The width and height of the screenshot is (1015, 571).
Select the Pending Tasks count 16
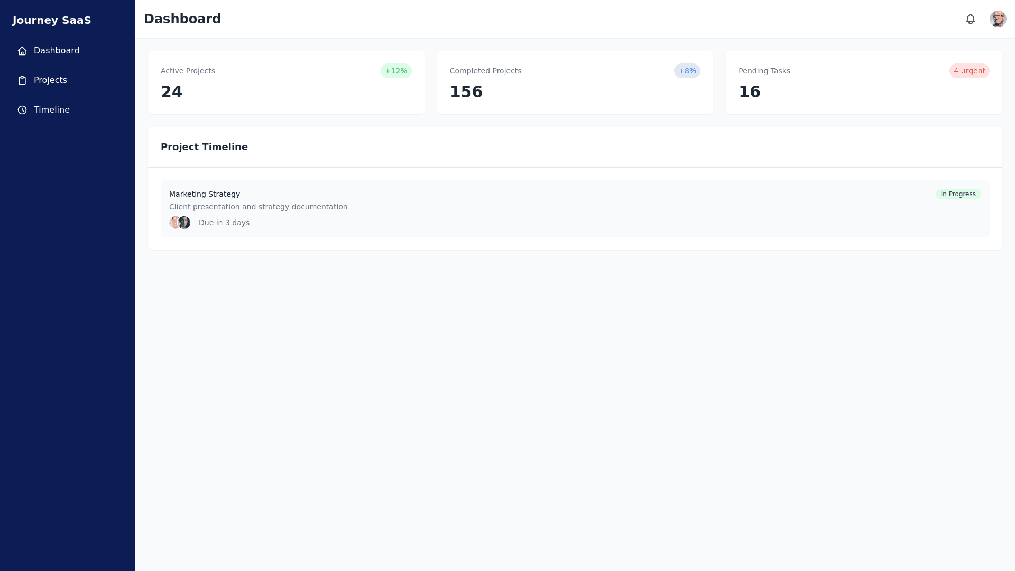point(749,92)
